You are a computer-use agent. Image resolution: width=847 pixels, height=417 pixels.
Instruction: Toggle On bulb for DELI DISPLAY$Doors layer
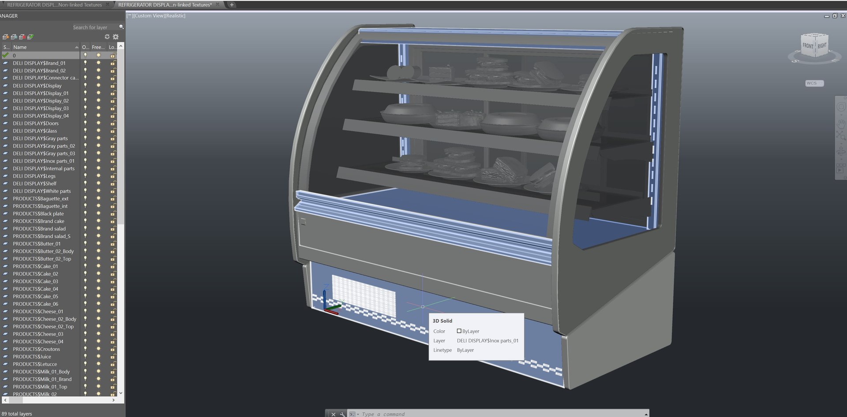pyautogui.click(x=85, y=123)
